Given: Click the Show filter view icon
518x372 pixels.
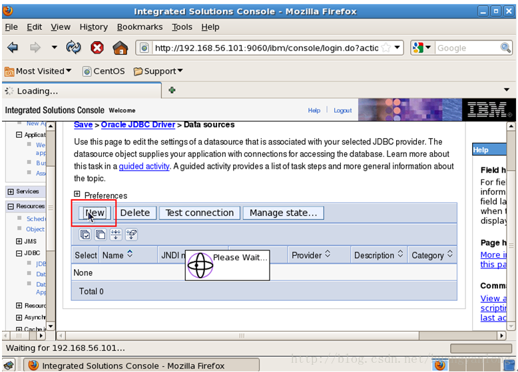Looking at the screenshot, I should click(x=116, y=234).
